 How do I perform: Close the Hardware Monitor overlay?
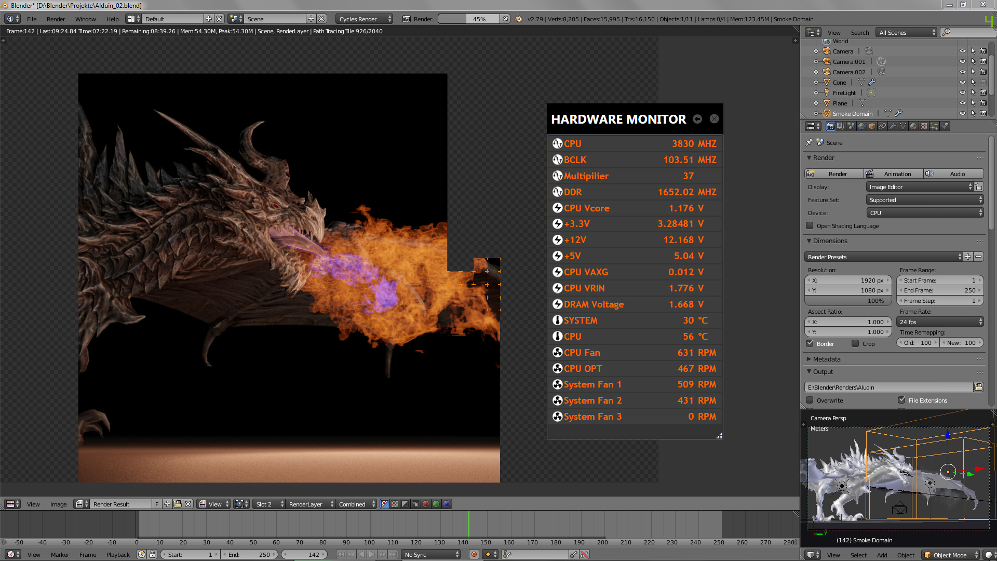(x=714, y=119)
